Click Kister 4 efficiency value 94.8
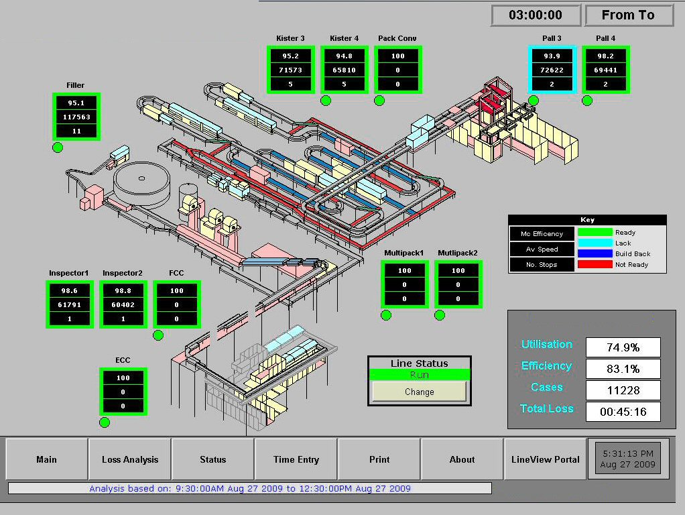The image size is (685, 515). (345, 56)
